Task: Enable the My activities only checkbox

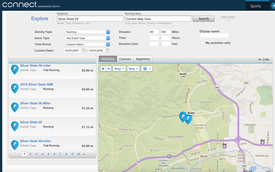Action: click(x=202, y=43)
